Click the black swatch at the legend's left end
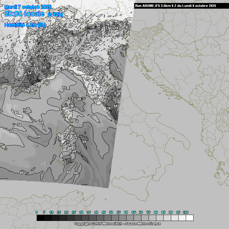 pyautogui.click(x=41, y=218)
